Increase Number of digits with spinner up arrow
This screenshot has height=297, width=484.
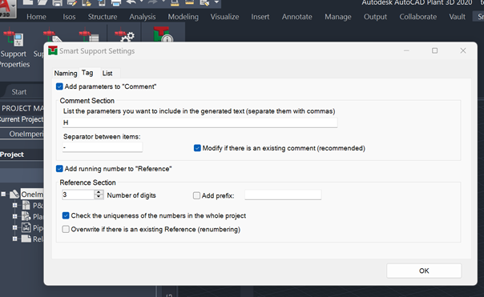click(99, 192)
